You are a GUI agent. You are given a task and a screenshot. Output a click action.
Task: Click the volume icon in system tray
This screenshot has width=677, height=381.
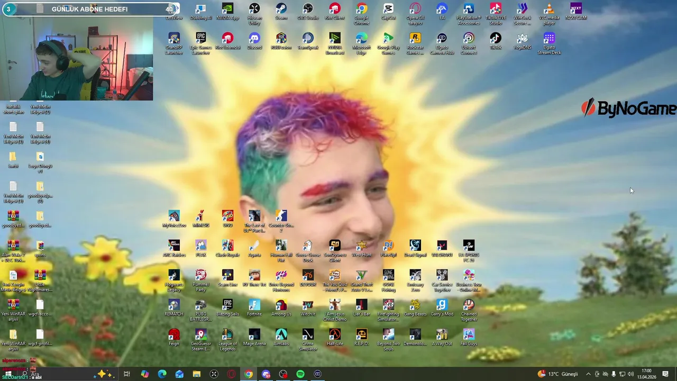coord(630,374)
